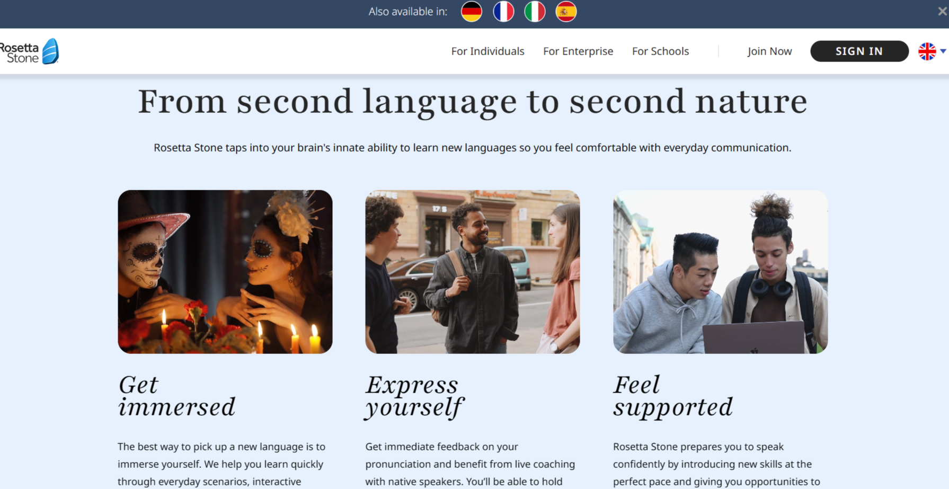Click the two students with laptop photo
949x489 pixels.
click(720, 272)
